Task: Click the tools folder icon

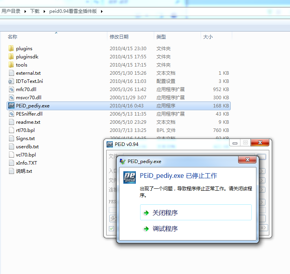Action: [11, 65]
